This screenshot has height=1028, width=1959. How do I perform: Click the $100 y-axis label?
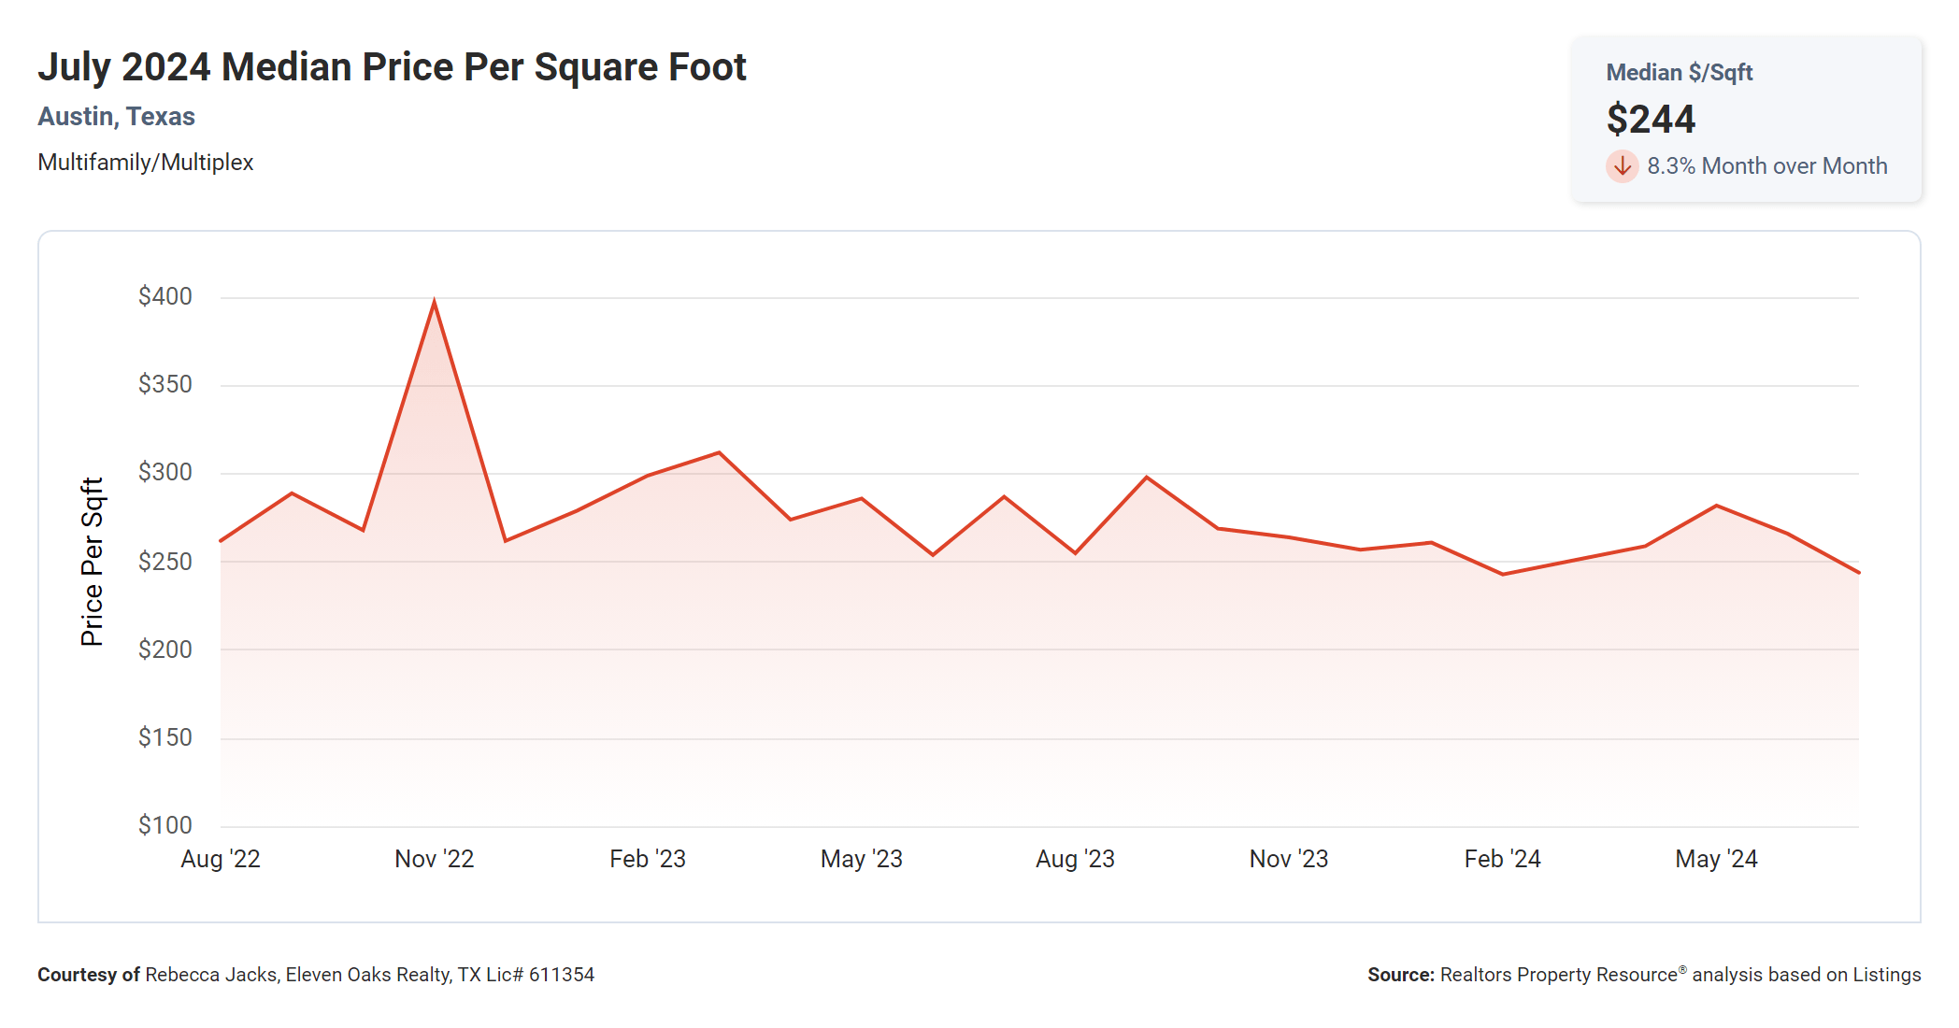pos(165,825)
